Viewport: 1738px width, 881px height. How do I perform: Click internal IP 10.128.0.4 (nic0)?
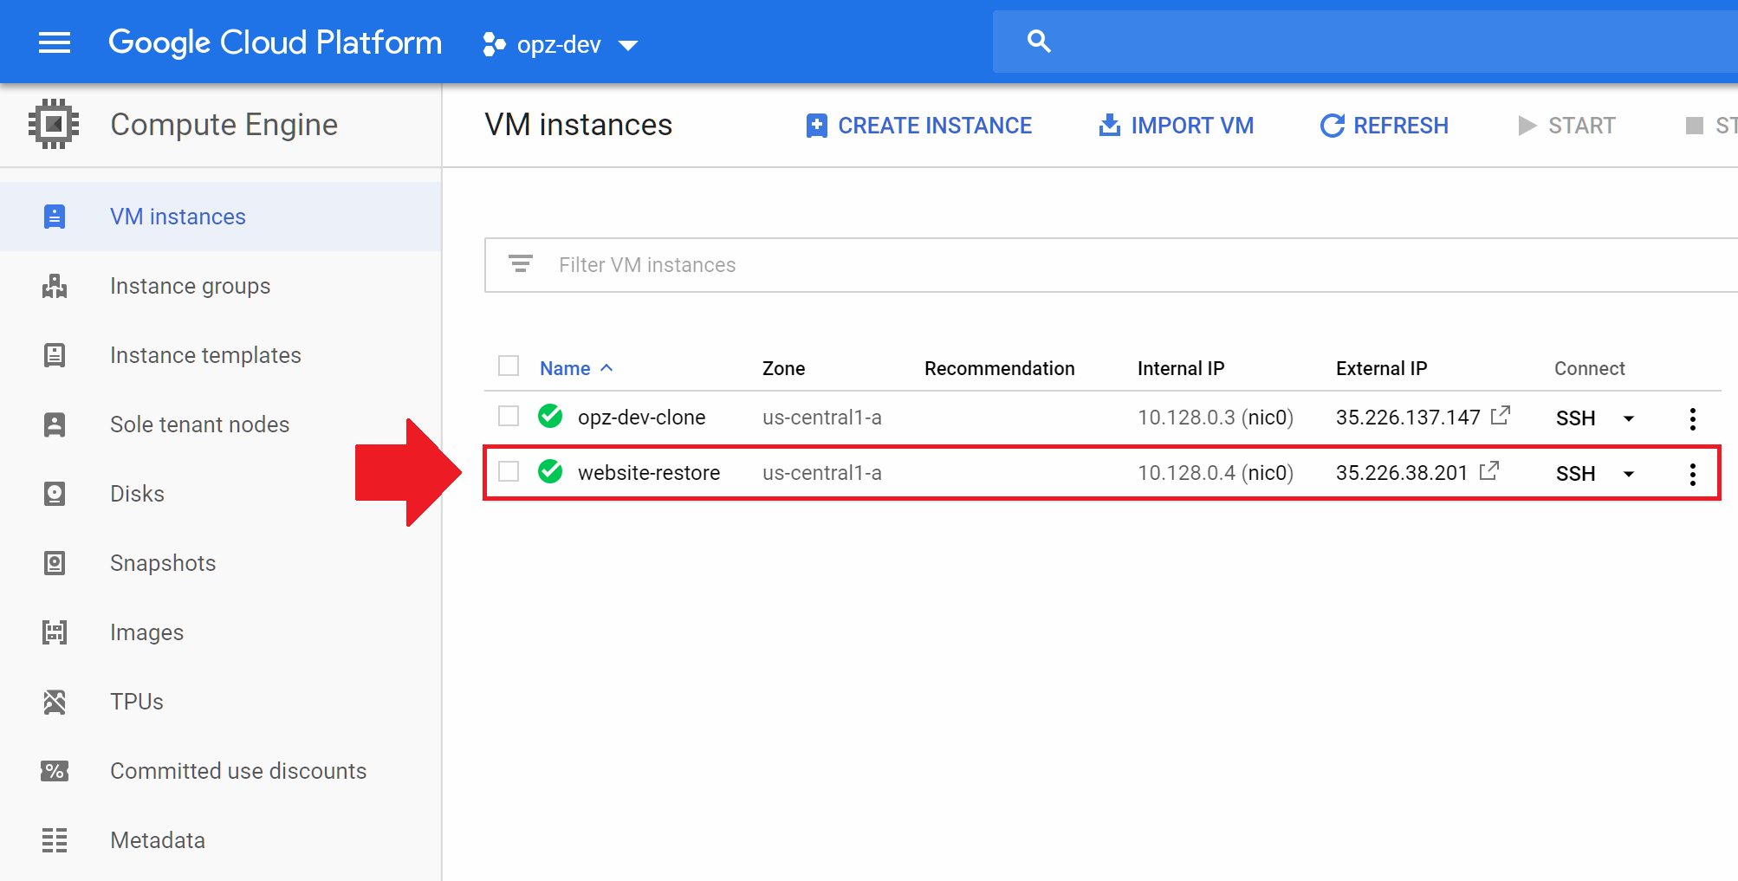(x=1216, y=473)
